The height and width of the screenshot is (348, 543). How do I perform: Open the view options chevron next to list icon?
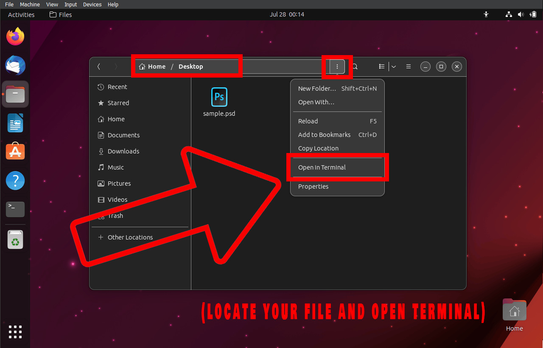coord(393,66)
